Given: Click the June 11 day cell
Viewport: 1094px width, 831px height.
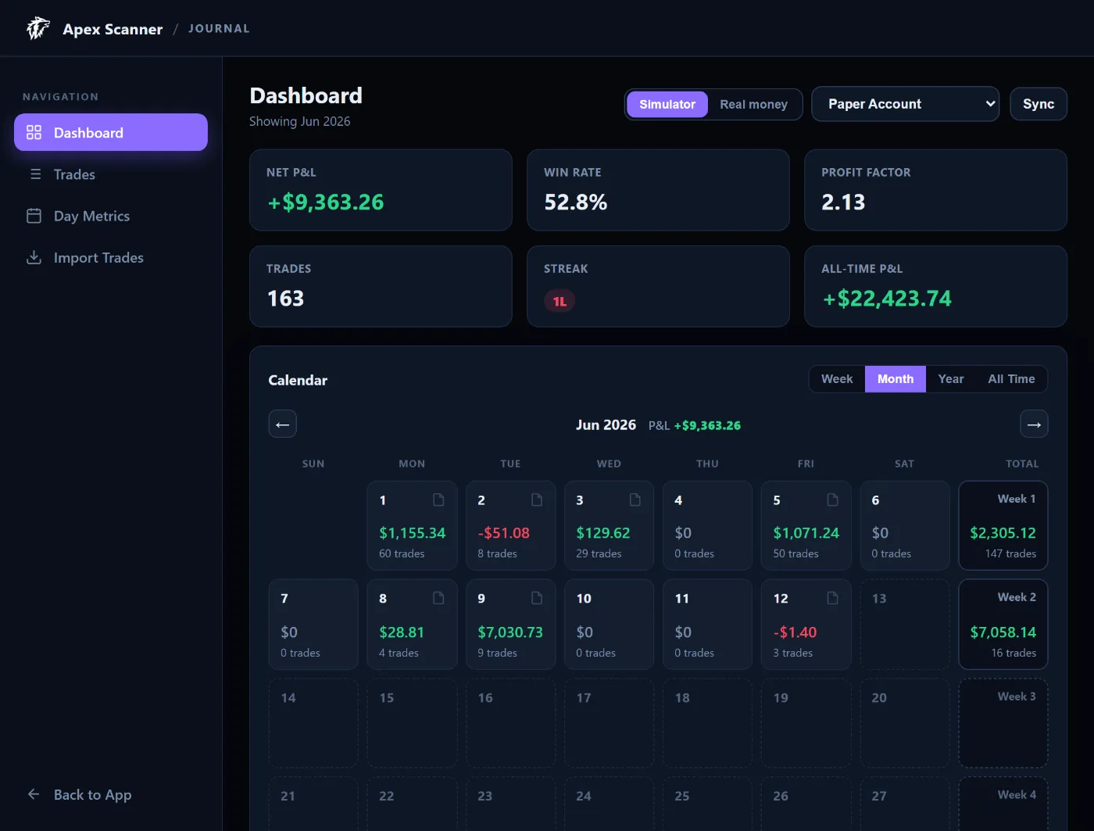Looking at the screenshot, I should [707, 625].
